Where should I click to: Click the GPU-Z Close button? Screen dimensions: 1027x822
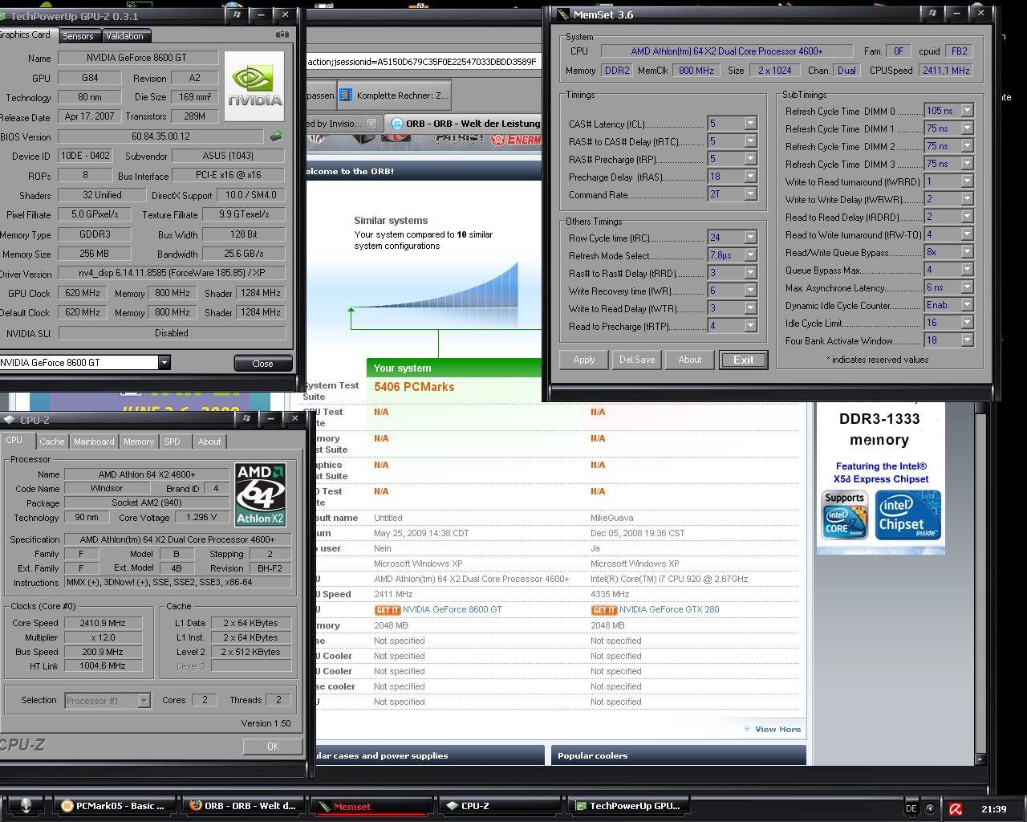click(x=262, y=364)
